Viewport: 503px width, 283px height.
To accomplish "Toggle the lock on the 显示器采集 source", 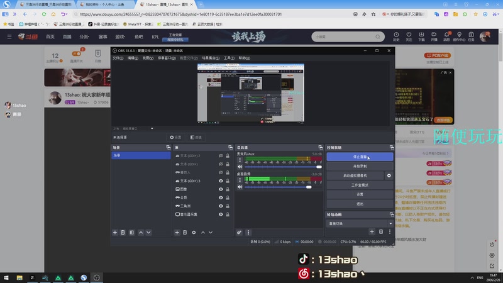I will 228,214.
